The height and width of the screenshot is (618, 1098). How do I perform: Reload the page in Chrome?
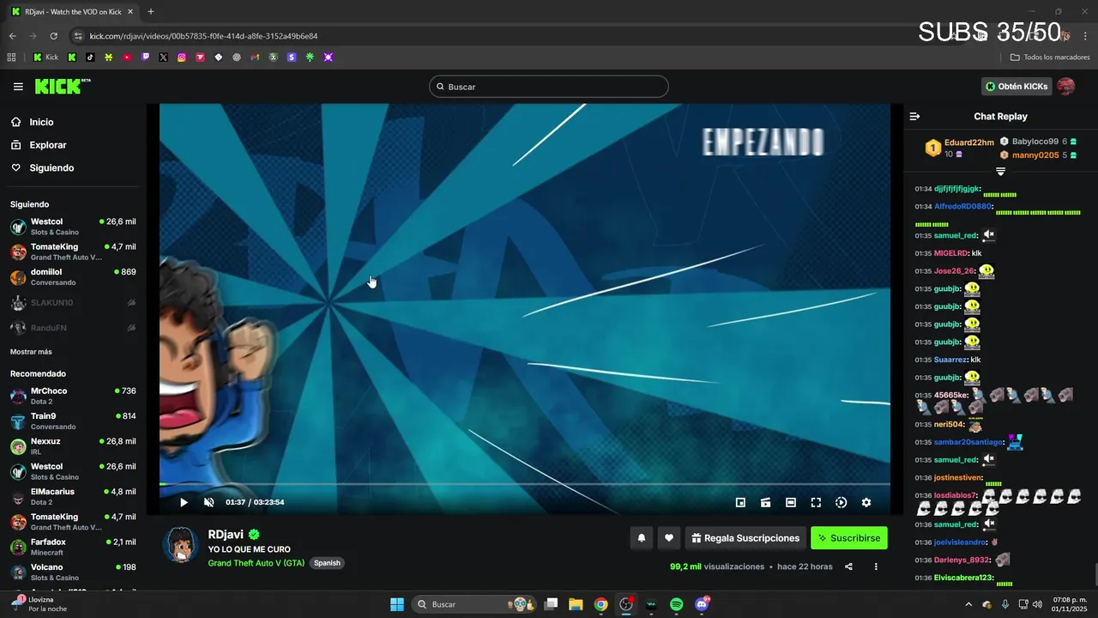pyautogui.click(x=53, y=36)
